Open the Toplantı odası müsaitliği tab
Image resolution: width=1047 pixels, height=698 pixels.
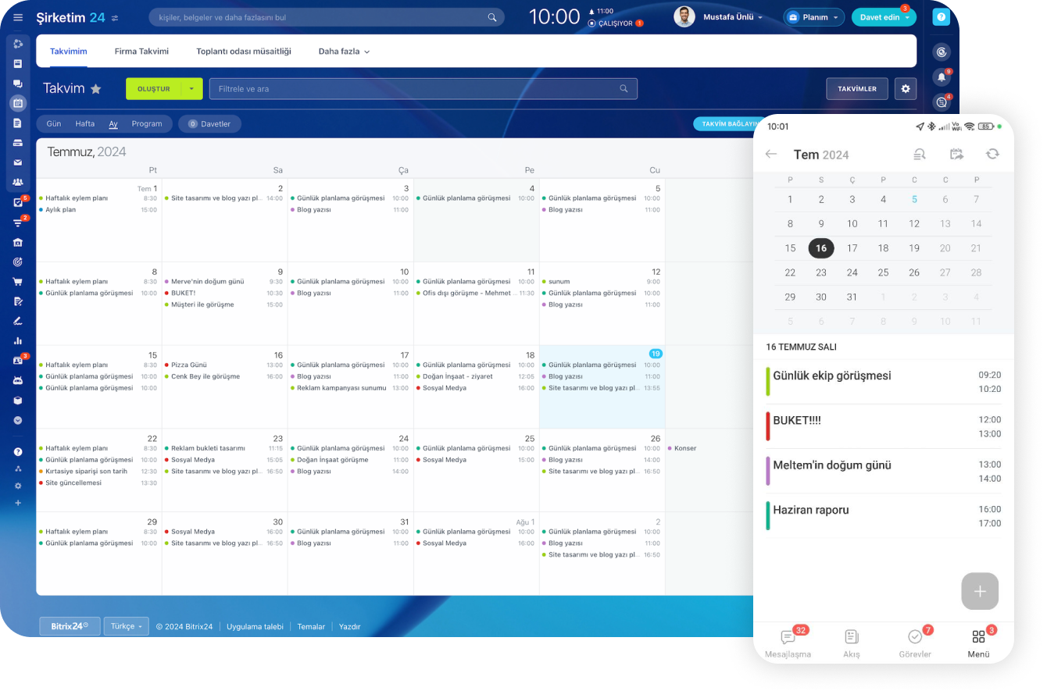243,52
